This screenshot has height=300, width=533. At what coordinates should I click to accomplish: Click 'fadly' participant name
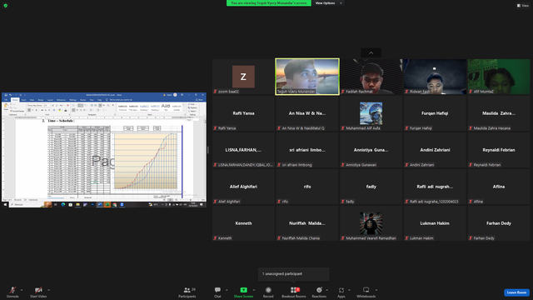click(x=371, y=187)
